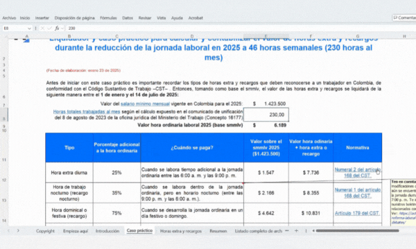
Task: Click the $ 2.166 value cell
Action: (x=266, y=193)
